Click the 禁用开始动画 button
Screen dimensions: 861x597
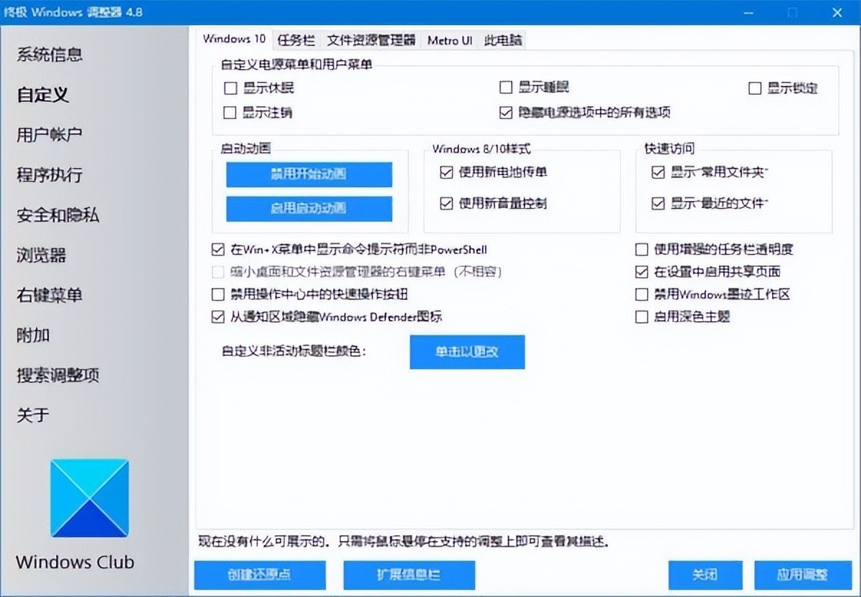click(309, 174)
